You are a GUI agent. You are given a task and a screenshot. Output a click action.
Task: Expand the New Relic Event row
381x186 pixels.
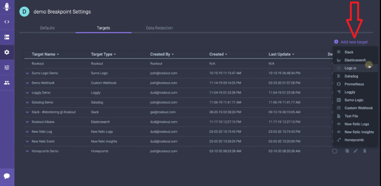(27, 141)
